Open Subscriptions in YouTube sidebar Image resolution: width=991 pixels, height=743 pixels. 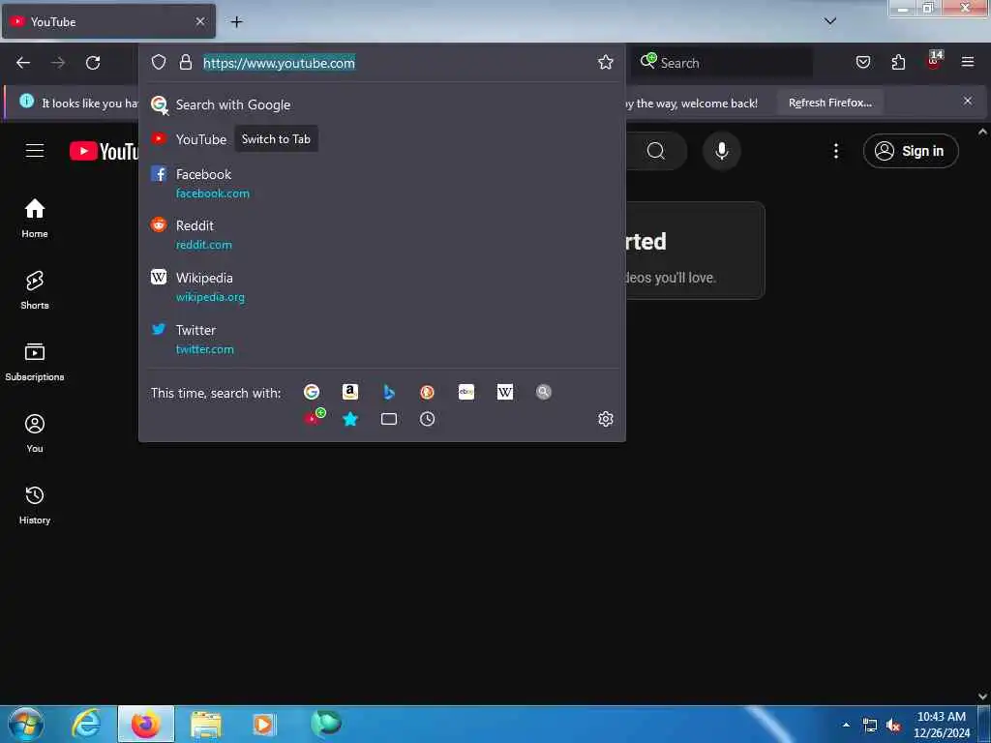tap(35, 362)
